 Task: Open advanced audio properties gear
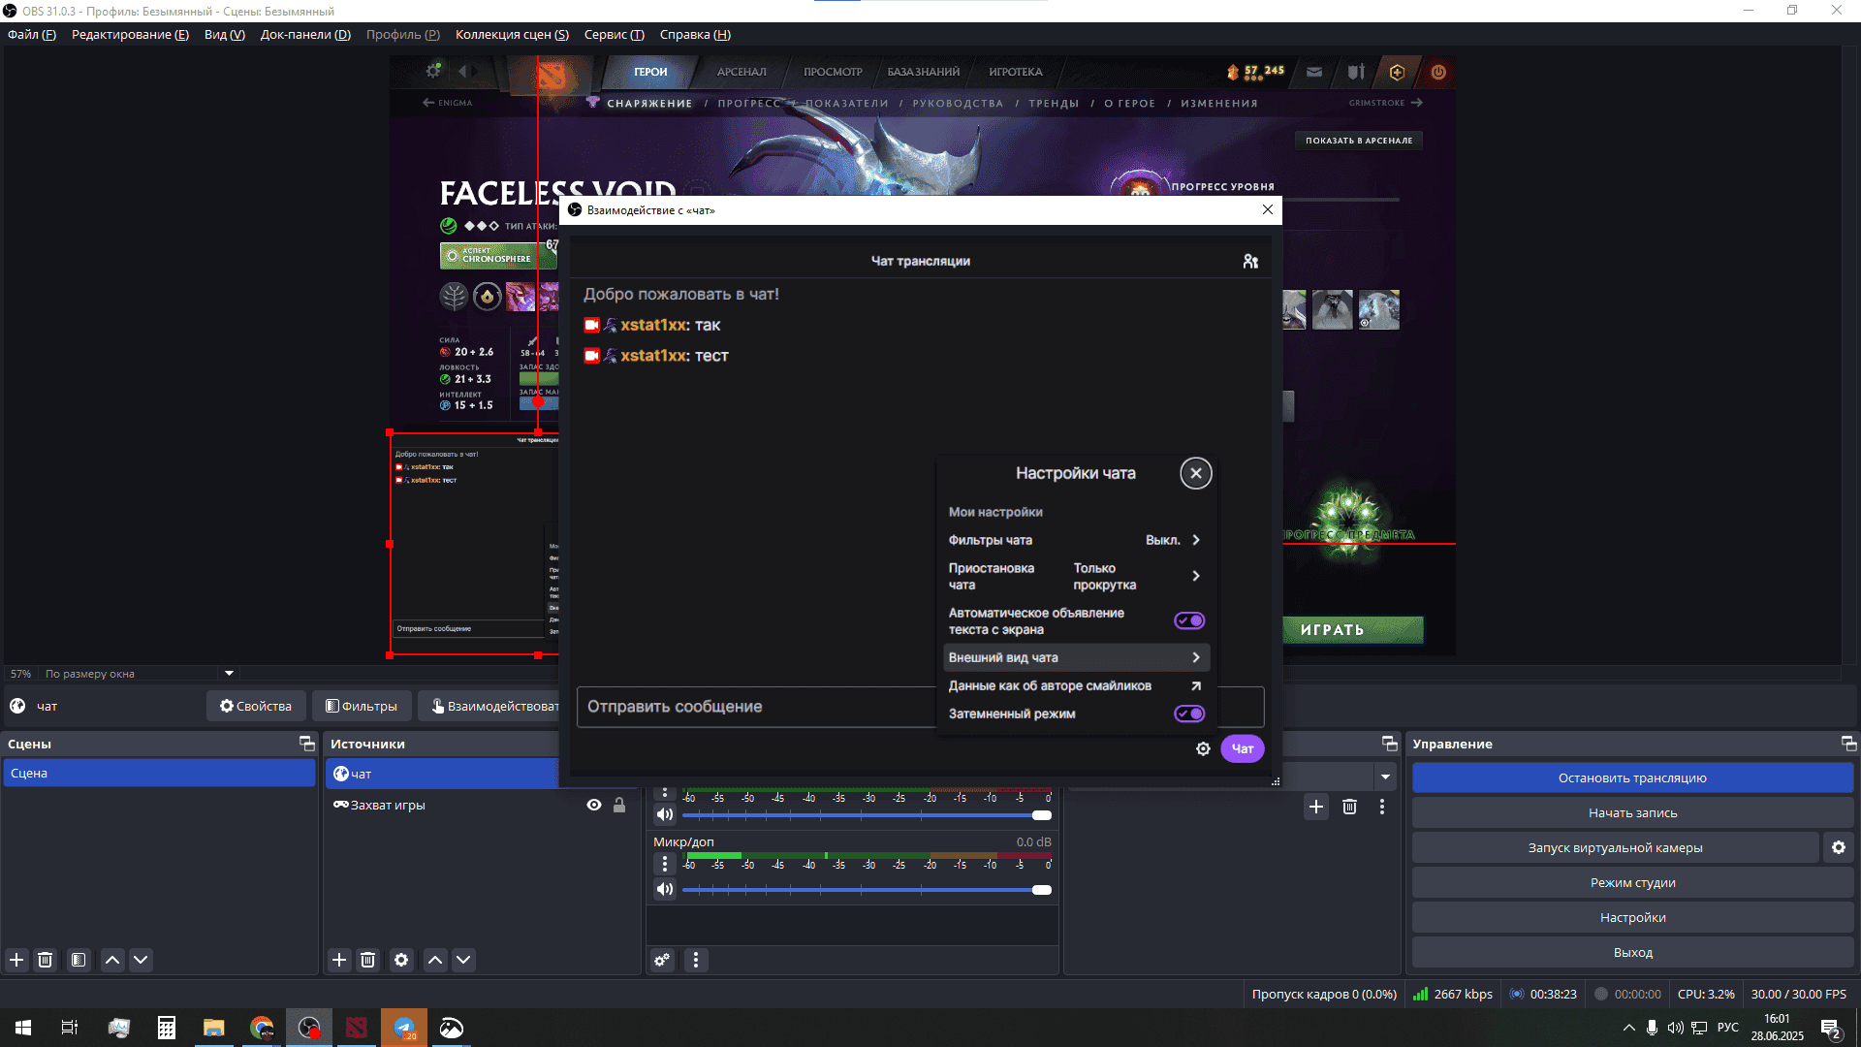point(662,960)
